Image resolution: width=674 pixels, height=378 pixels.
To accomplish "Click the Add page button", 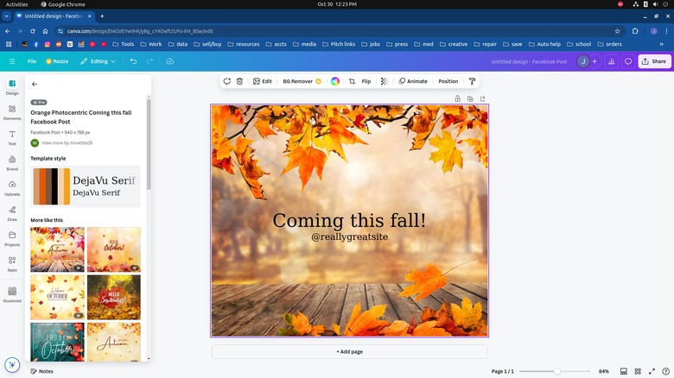I will click(349, 352).
